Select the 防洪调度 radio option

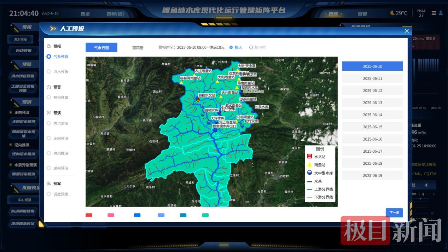click(48, 124)
